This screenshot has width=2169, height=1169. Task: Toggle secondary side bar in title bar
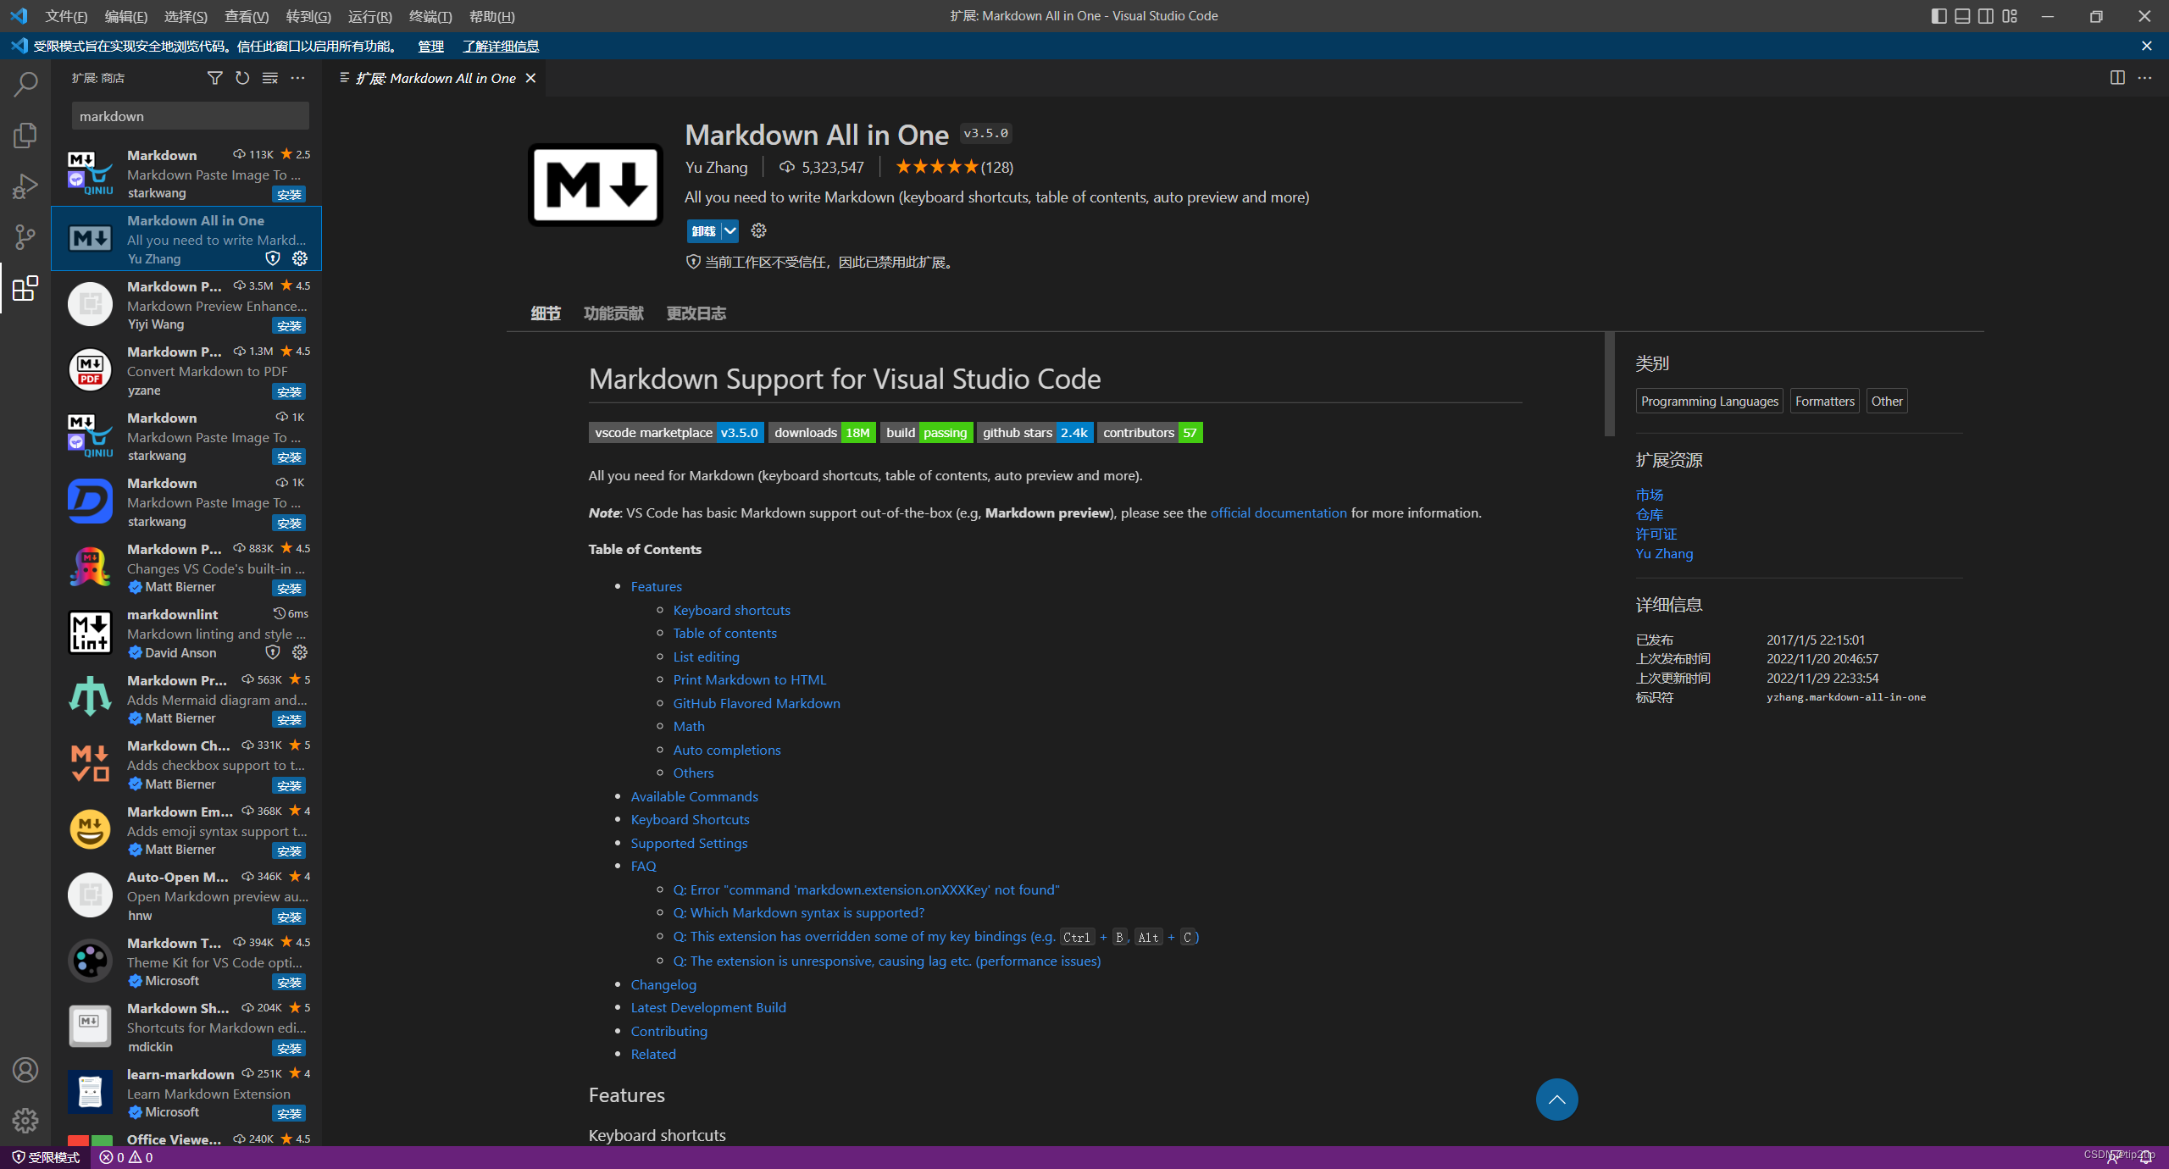(1986, 16)
